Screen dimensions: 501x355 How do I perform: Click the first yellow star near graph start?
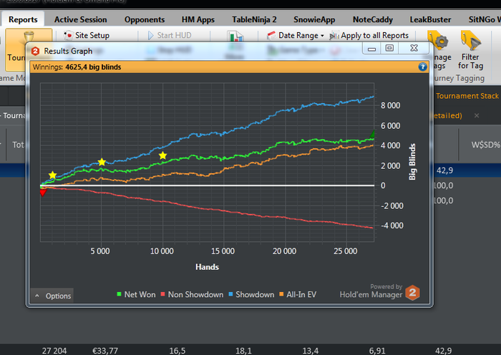point(53,175)
